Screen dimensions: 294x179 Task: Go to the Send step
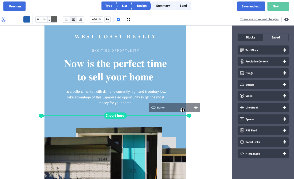[183, 6]
